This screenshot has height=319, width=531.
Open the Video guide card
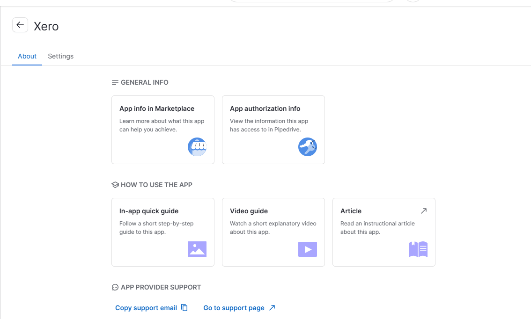coord(273,232)
